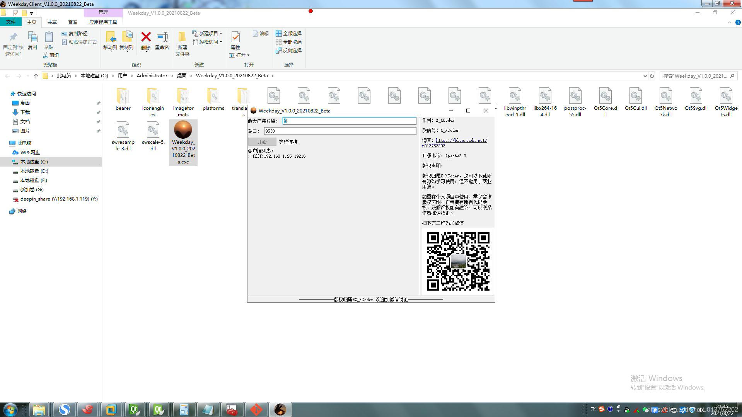Screen dimensions: 742x417
Task: Open the Sogou browser taskbar icon
Action: click(64, 409)
